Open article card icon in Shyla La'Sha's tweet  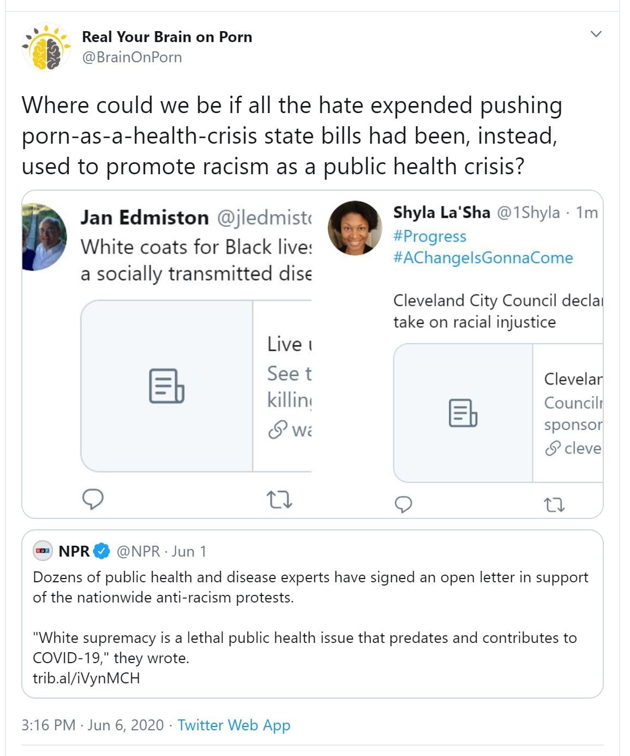tap(463, 413)
